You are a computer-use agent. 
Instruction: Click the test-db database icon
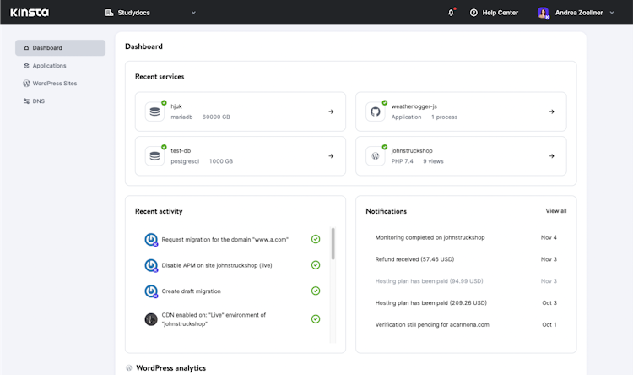point(154,155)
